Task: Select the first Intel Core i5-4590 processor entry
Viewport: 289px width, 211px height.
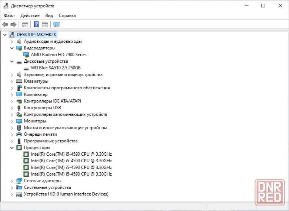Action: coord(71,154)
